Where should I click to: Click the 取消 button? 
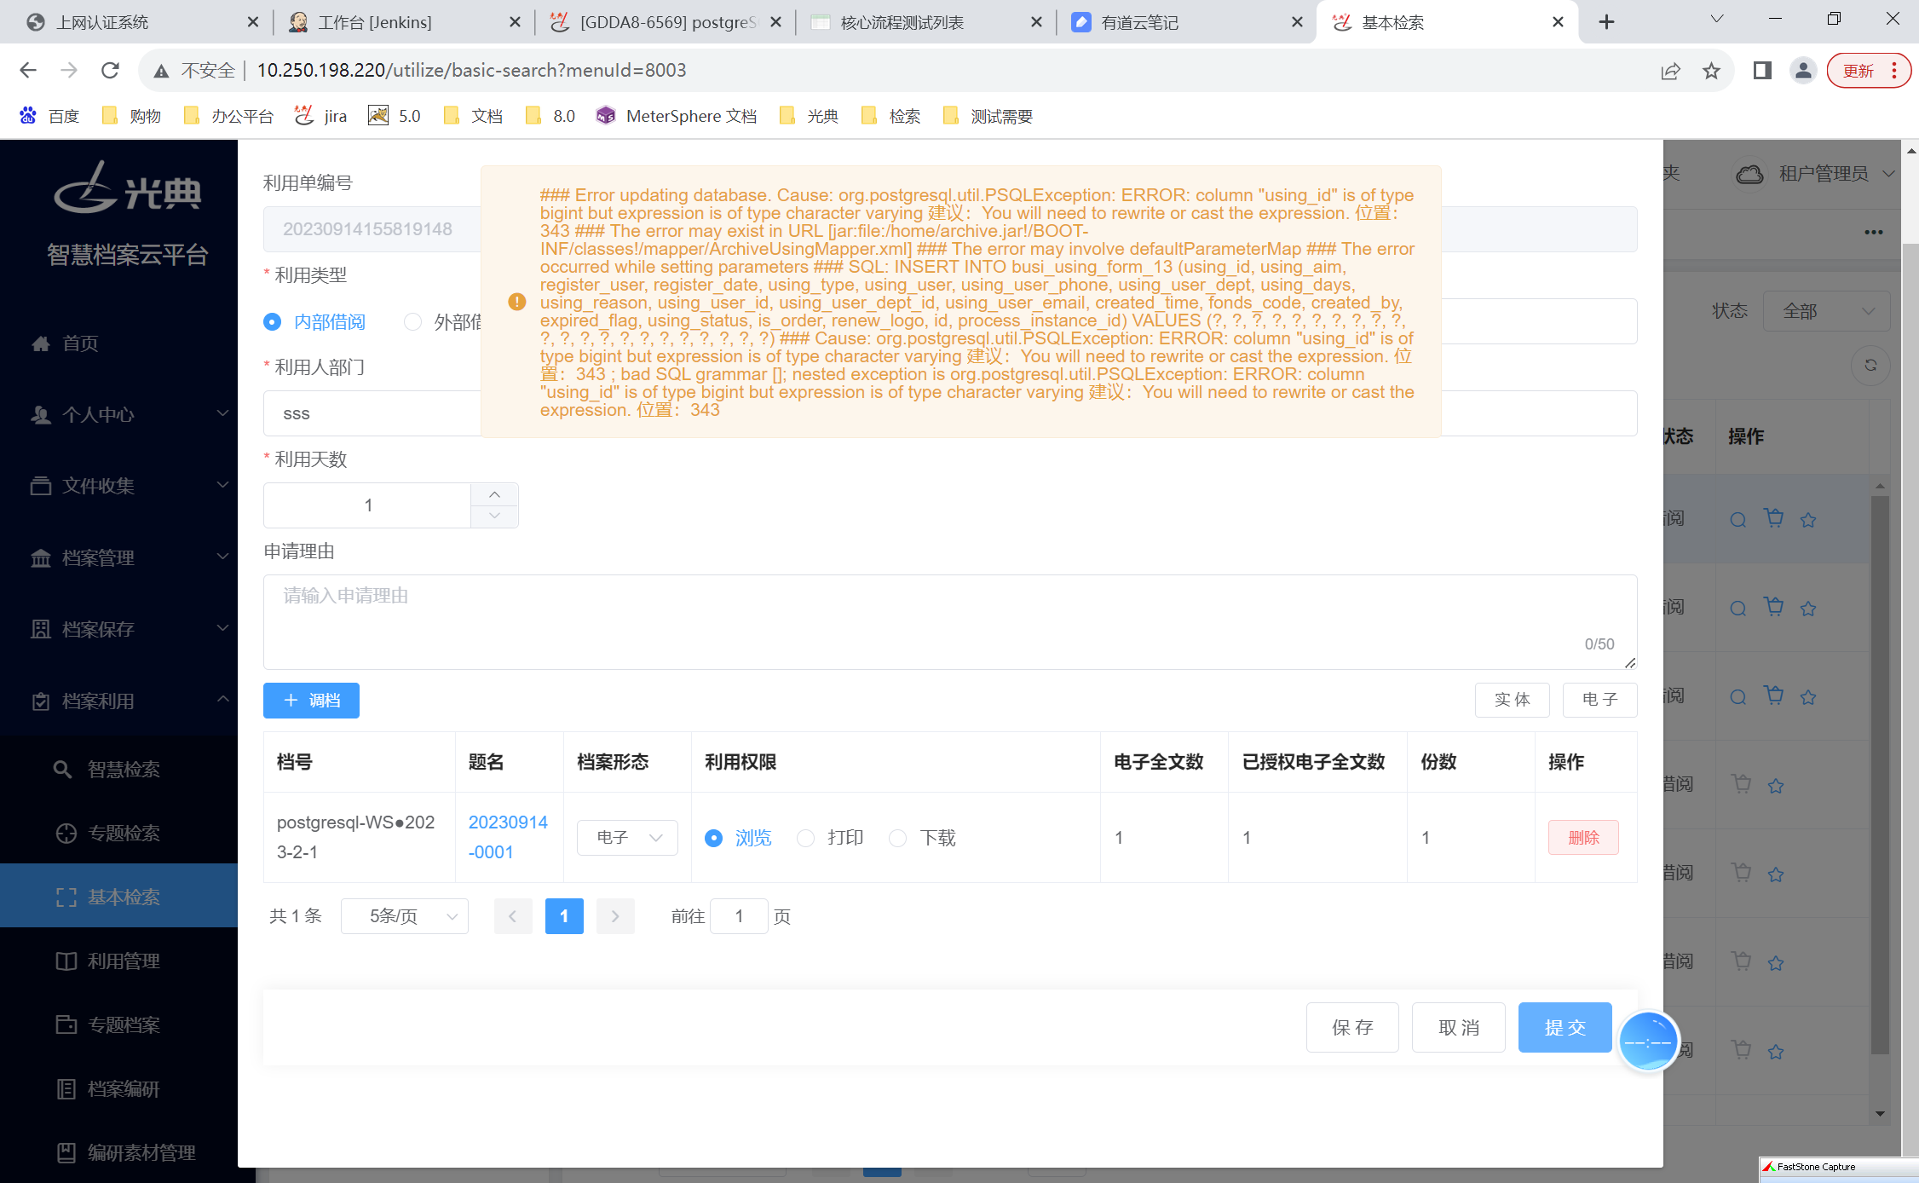click(x=1459, y=1028)
